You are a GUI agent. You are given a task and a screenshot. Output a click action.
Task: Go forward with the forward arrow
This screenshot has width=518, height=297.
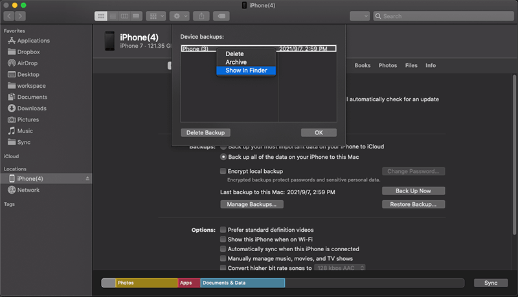[x=20, y=16]
